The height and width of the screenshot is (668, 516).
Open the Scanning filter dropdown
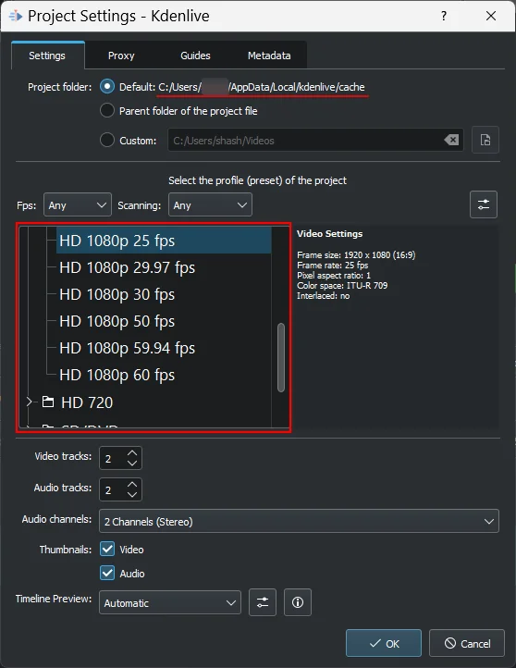(x=210, y=204)
